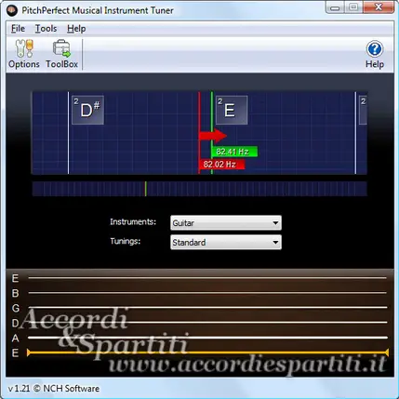Click the red arrow pitch indicator
399x399 pixels.
213,136
